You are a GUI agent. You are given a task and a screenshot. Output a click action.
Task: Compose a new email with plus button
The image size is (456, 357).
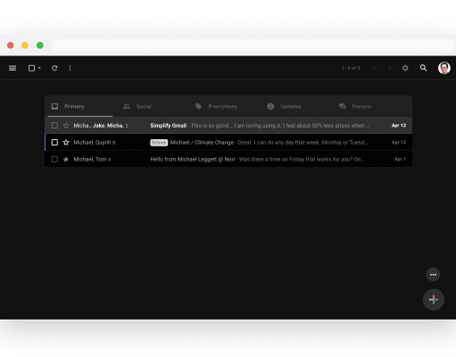click(434, 300)
